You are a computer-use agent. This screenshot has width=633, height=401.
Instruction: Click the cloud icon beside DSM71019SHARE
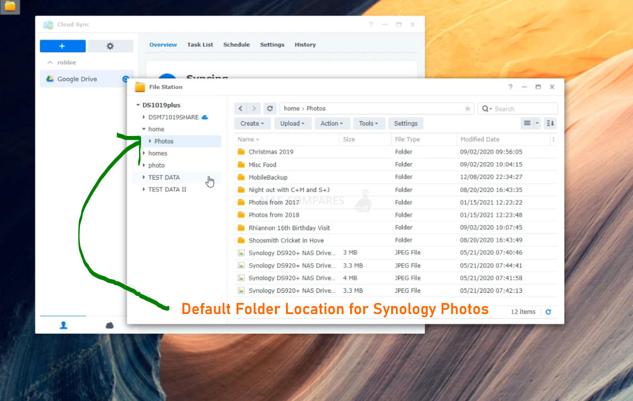pos(205,117)
